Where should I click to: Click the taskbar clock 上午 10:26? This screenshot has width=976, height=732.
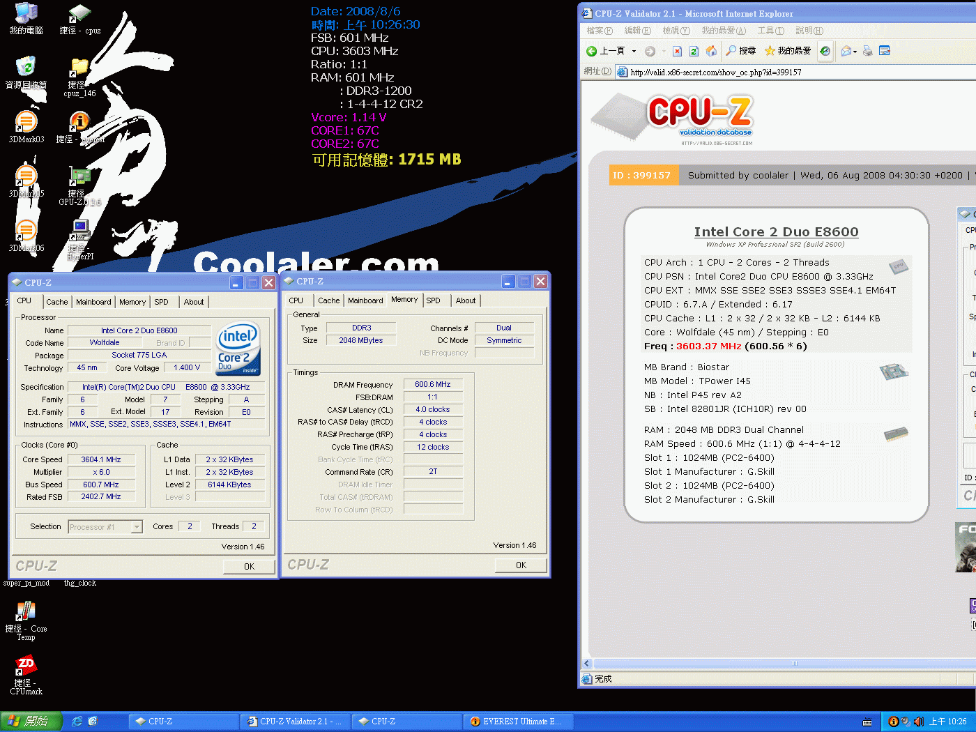(x=947, y=722)
